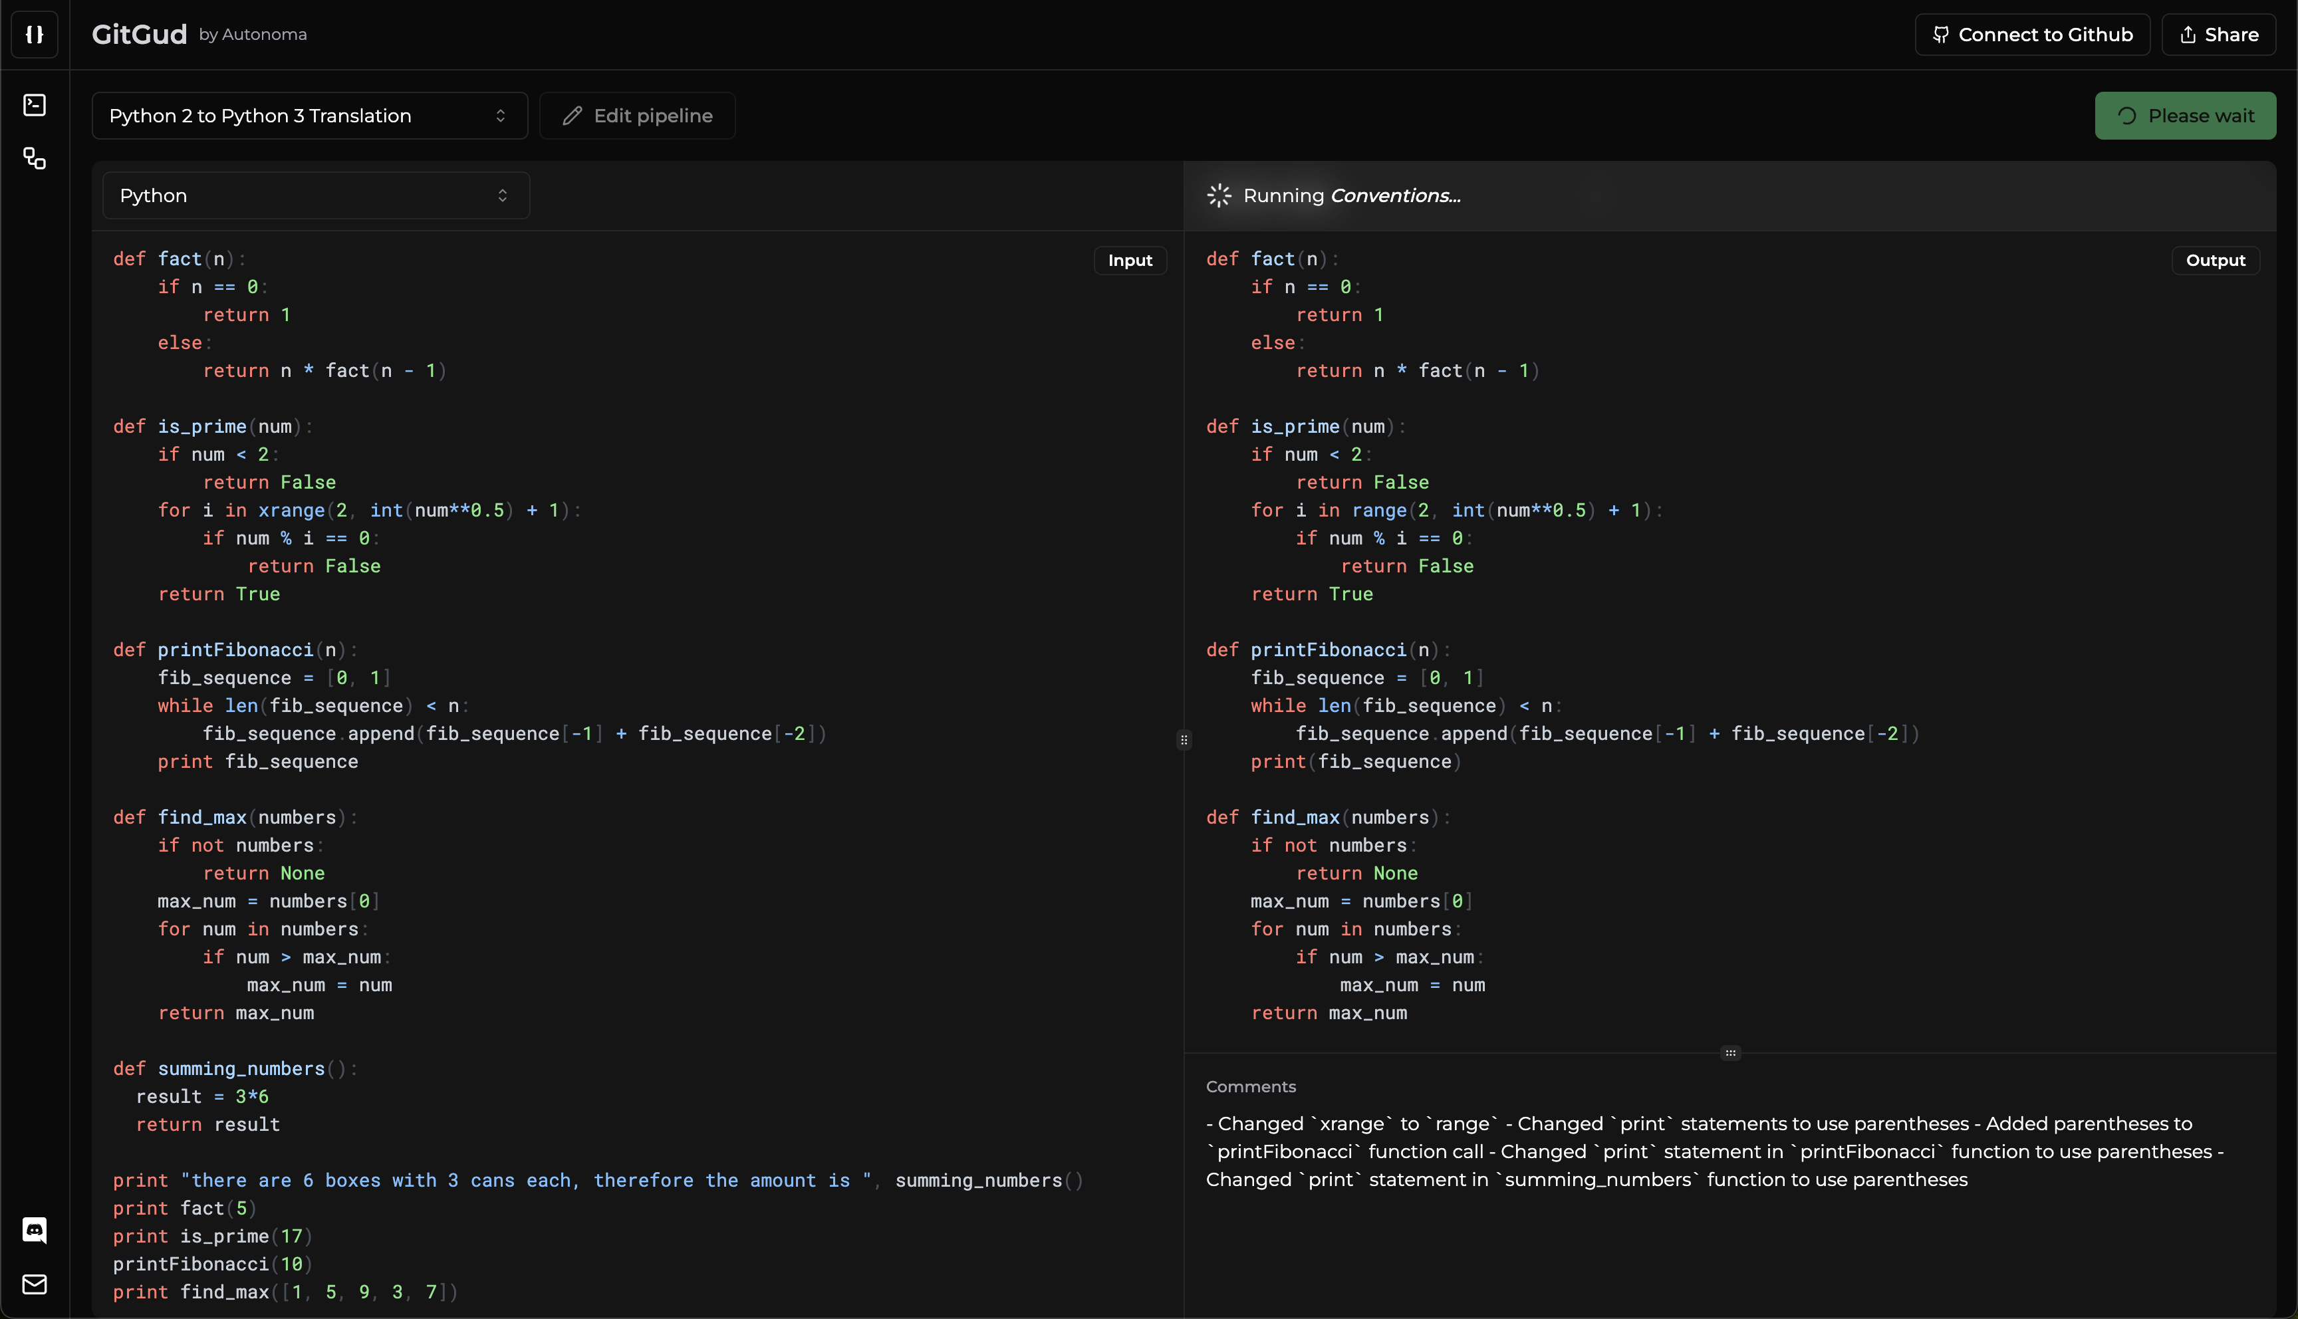
Task: Click the xrange line in input code
Action: coord(368,510)
